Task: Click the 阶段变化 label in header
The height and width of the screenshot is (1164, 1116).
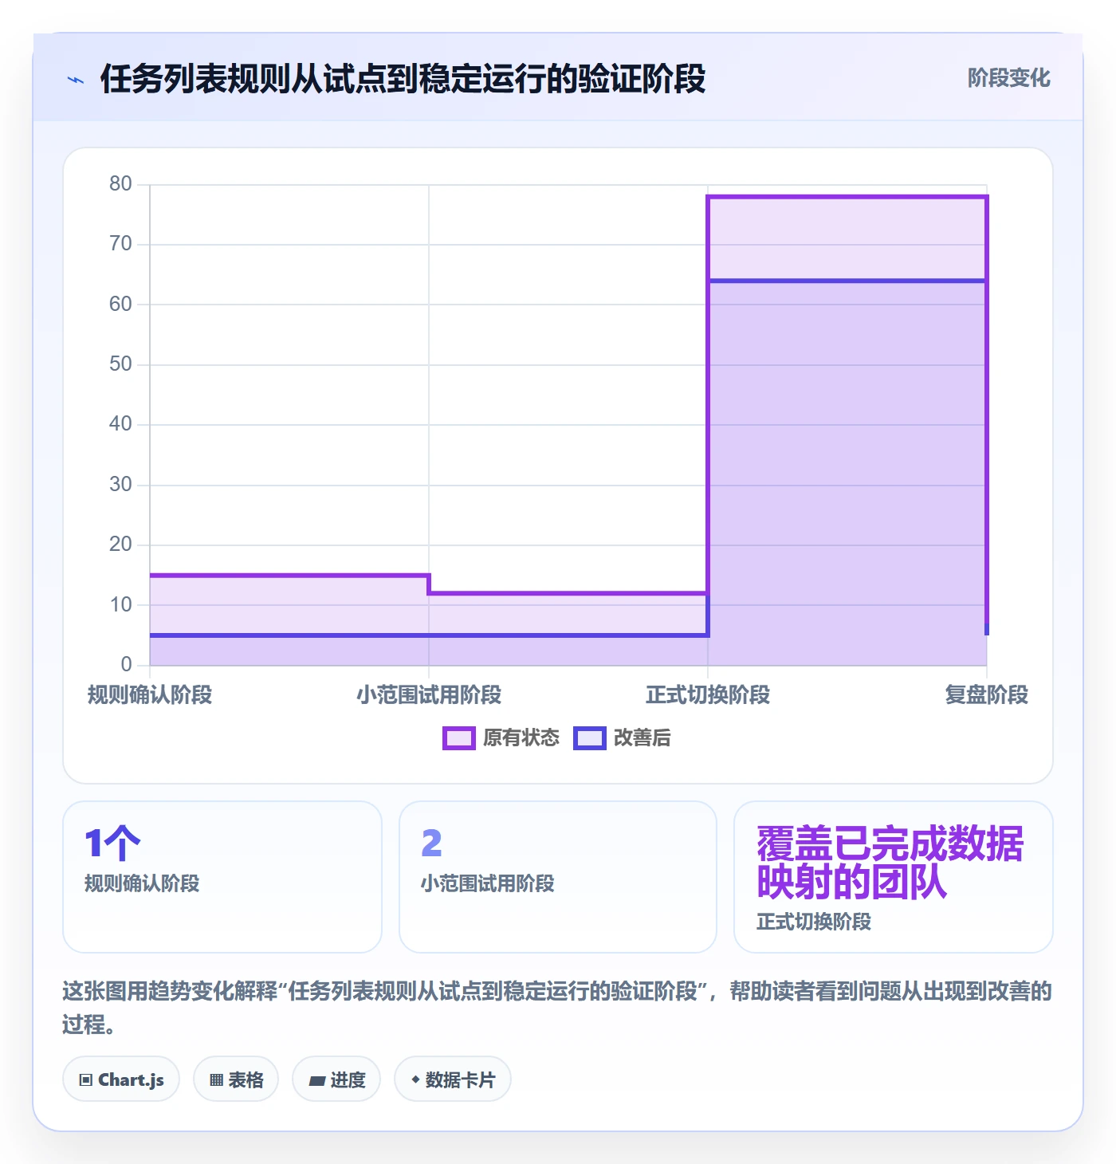Action: [x=1008, y=78]
